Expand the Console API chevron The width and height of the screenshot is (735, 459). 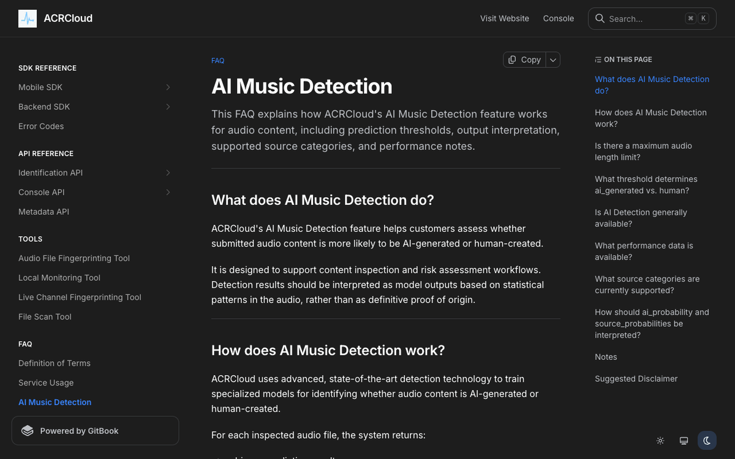click(x=168, y=193)
